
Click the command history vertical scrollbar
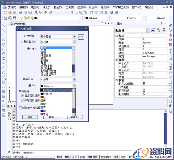coord(166,128)
